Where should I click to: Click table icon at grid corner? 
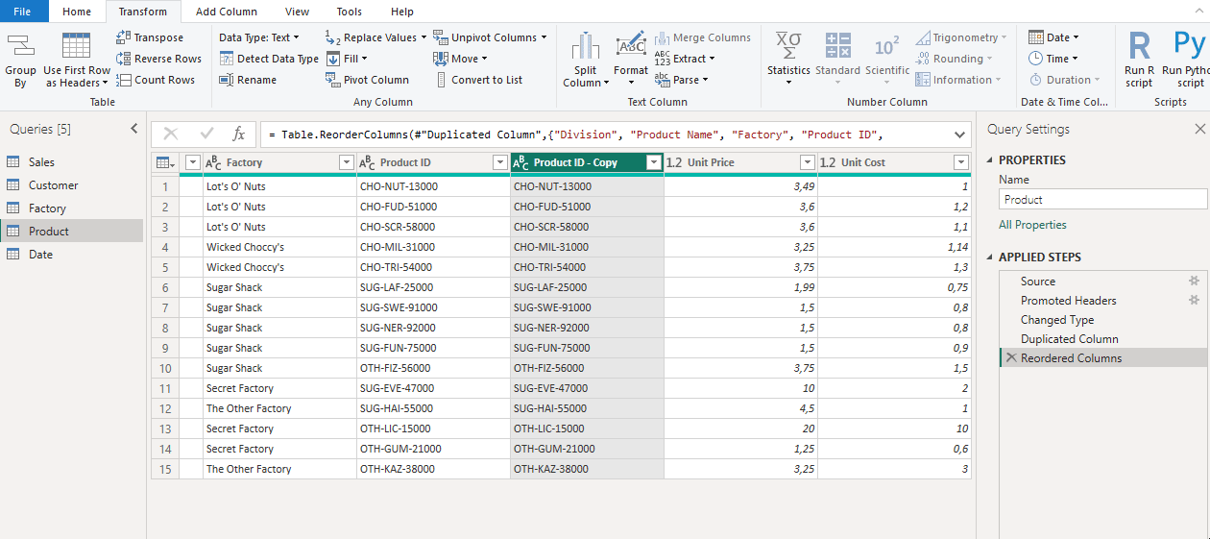click(164, 162)
